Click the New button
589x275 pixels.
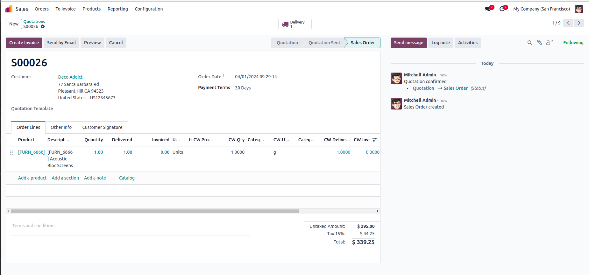tap(14, 24)
